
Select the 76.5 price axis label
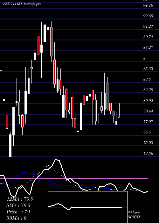(147, 132)
